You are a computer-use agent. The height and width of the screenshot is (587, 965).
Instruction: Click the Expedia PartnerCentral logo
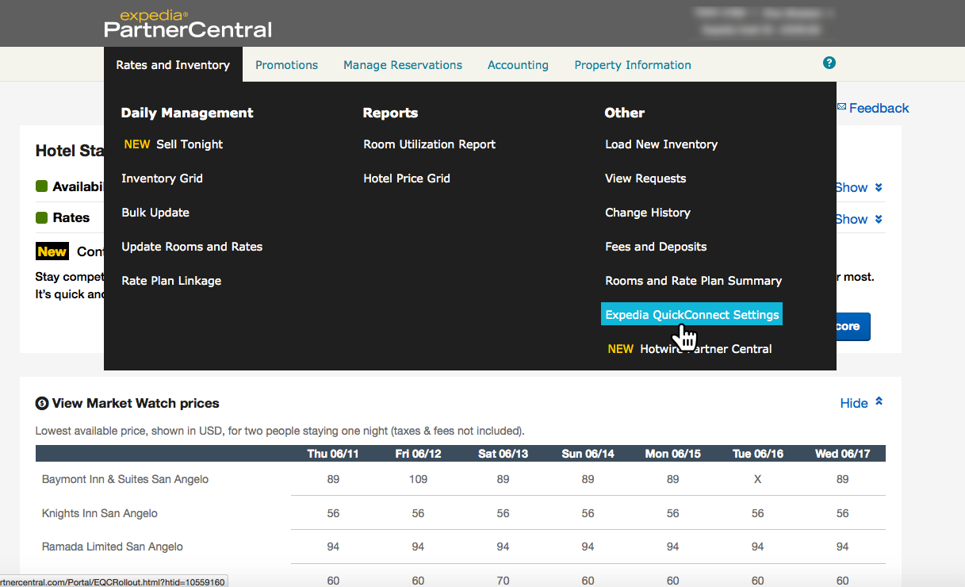[188, 24]
